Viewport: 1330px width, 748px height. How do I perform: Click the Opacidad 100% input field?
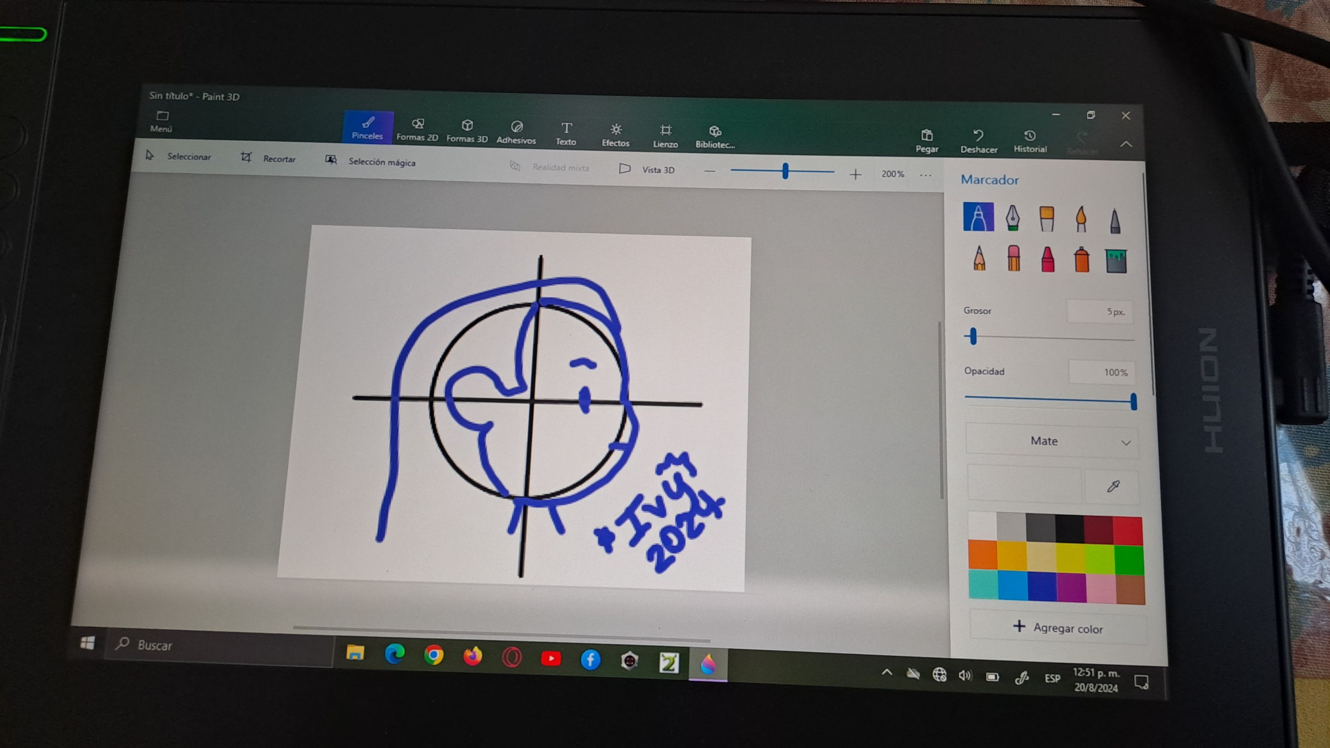[x=1101, y=372]
